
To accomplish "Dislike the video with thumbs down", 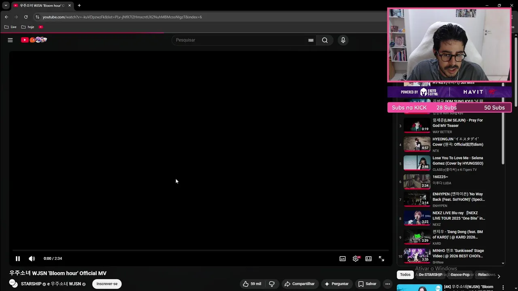I will tap(272, 284).
